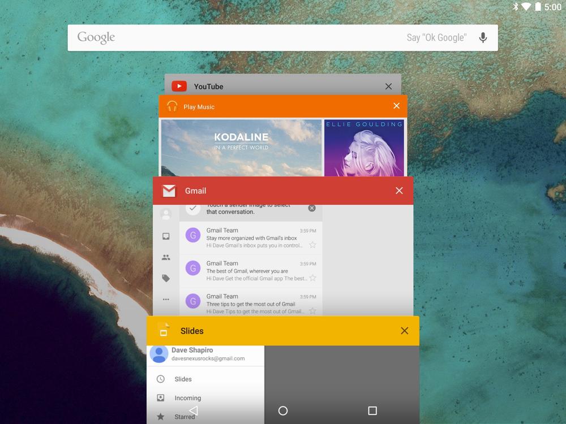Viewport: 566px width, 424px height.
Task: Tap the Play Music headphones icon
Action: coord(172,106)
